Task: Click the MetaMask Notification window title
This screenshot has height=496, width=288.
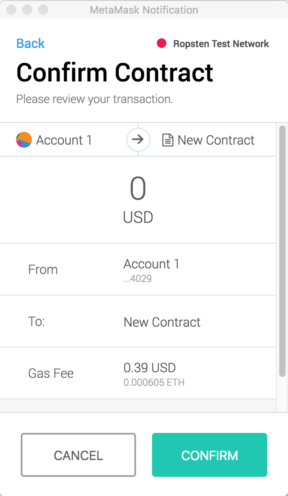Action: click(144, 9)
